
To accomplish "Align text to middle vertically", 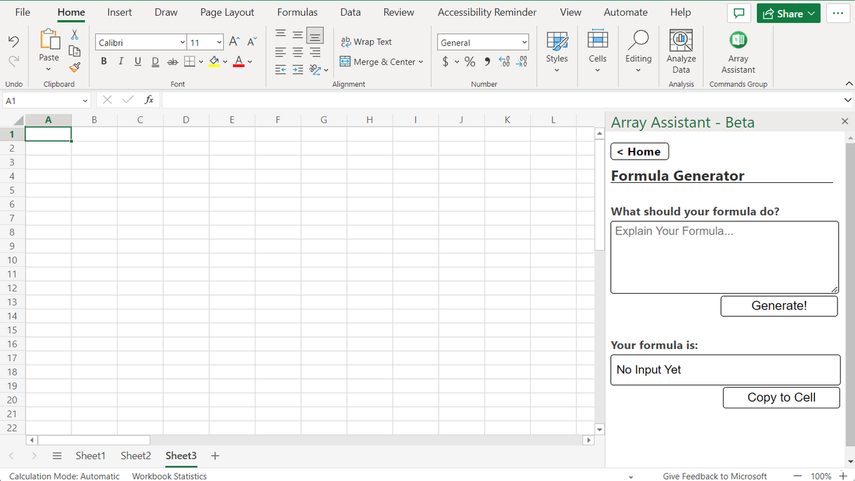I will tap(298, 35).
